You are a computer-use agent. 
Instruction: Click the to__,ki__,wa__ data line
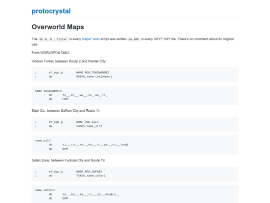click(x=84, y=95)
